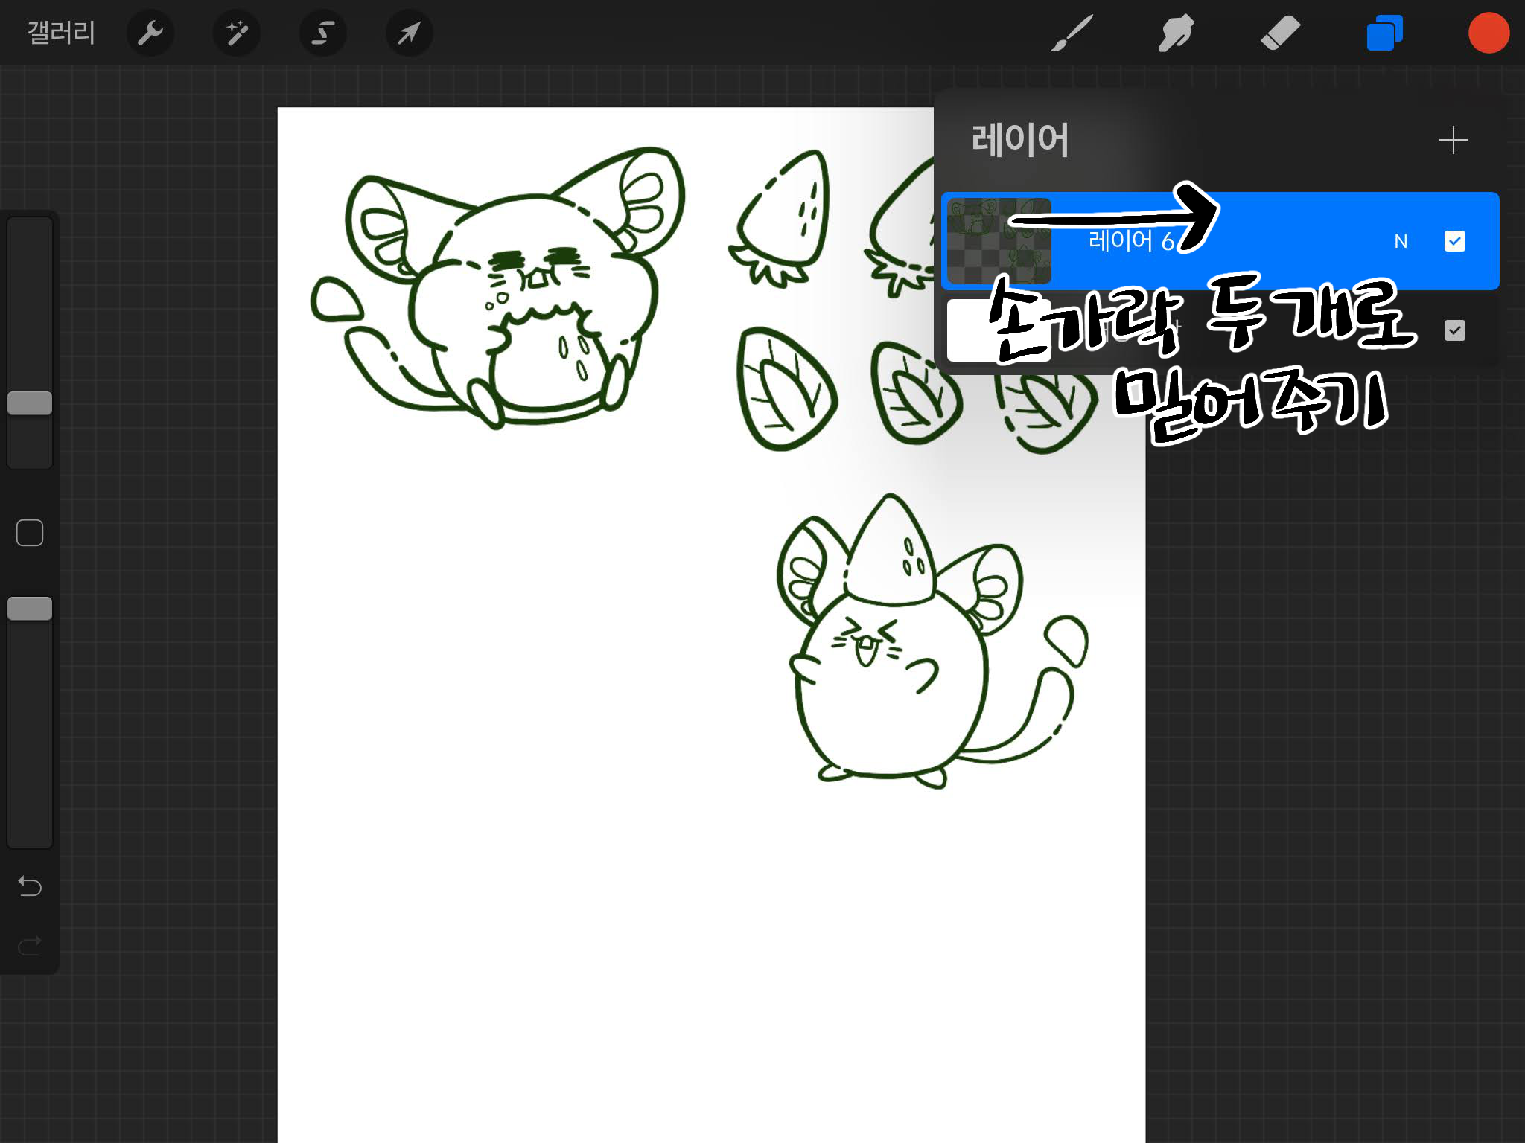Hide layer 레이어 6 visibility checkbox
This screenshot has height=1143, width=1525.
pos(1454,241)
